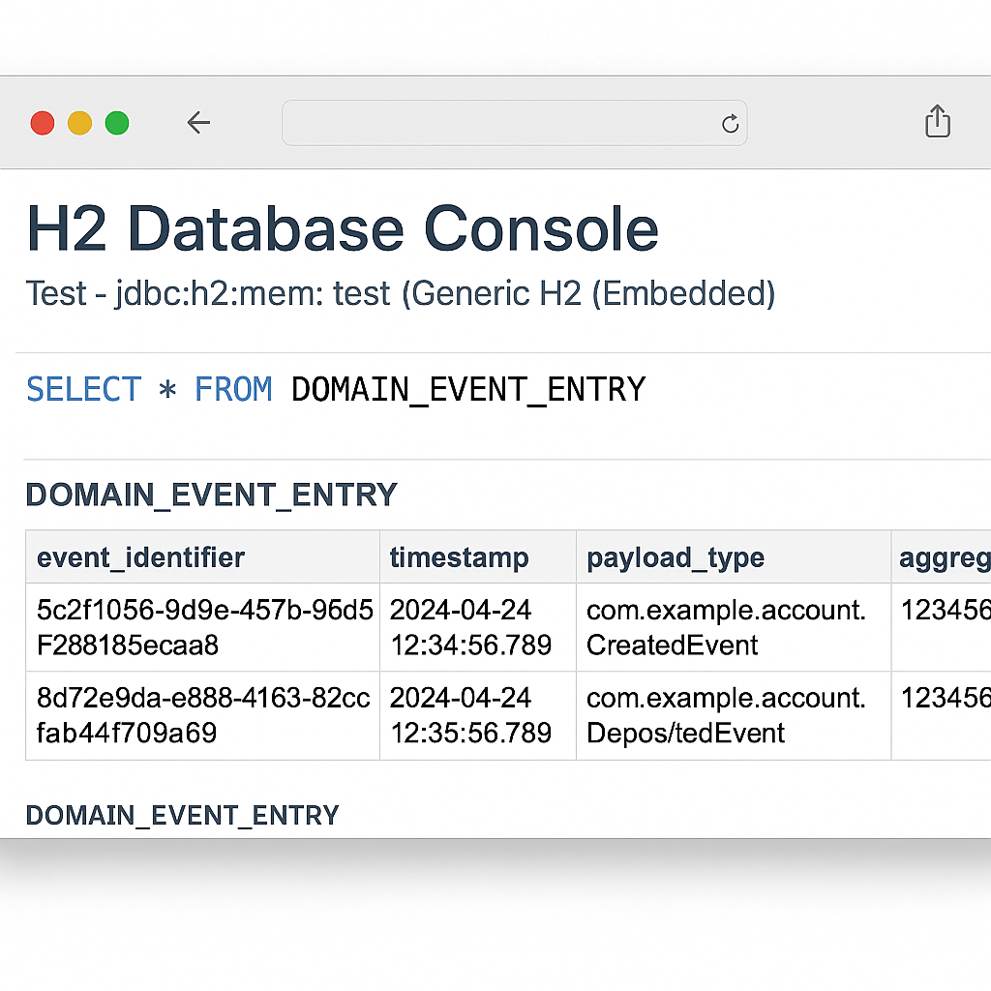991x991 pixels.
Task: Click the aggreg column header
Action: [x=942, y=557]
